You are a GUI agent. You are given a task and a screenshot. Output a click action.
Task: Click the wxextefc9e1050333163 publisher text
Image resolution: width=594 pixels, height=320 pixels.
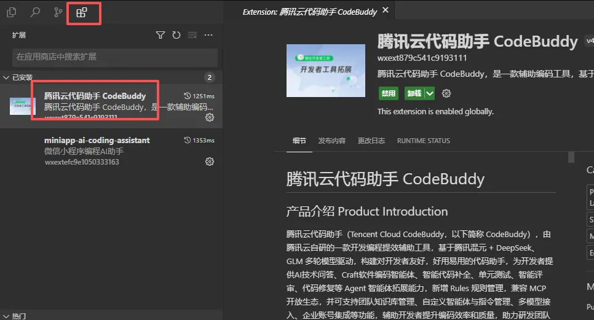(82, 162)
